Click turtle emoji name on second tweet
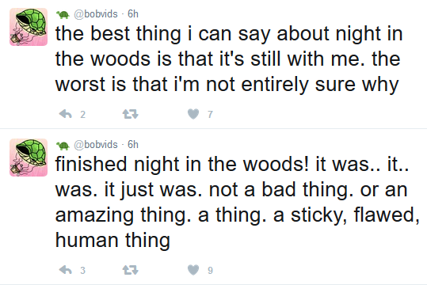Viewport: 427px width, 285px height. 63,146
